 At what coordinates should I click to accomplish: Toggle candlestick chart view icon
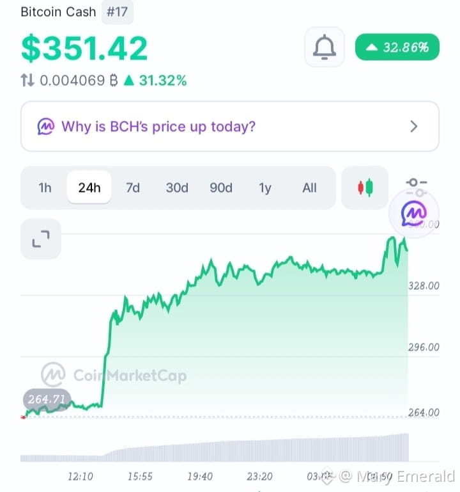pos(365,187)
